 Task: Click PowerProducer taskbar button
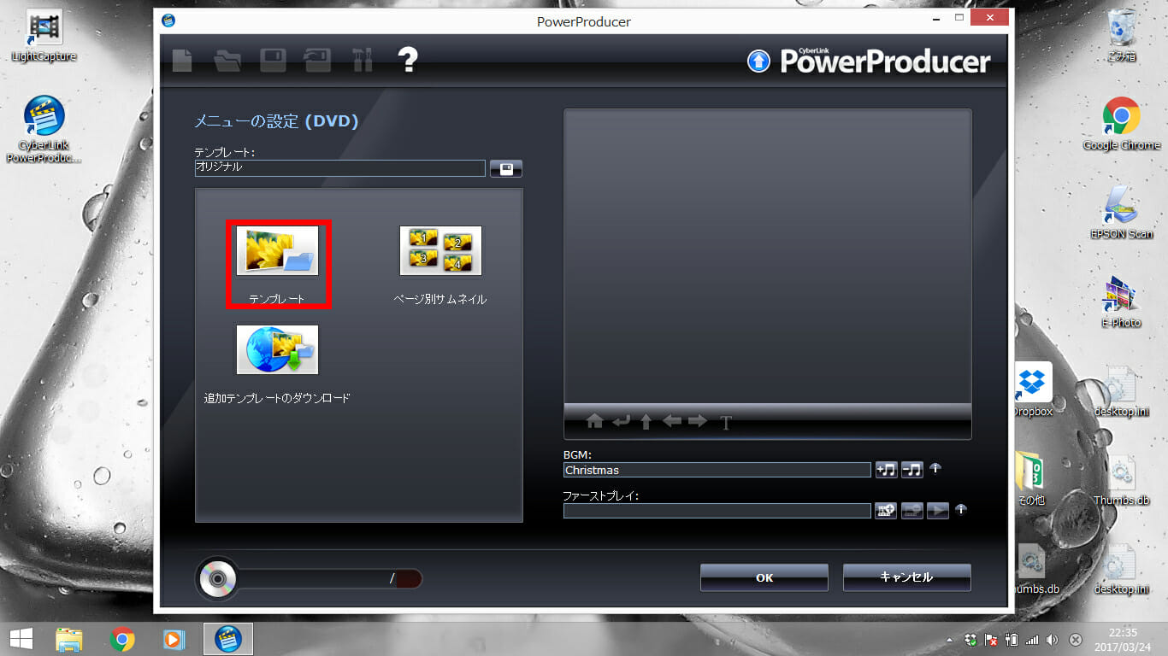(227, 639)
